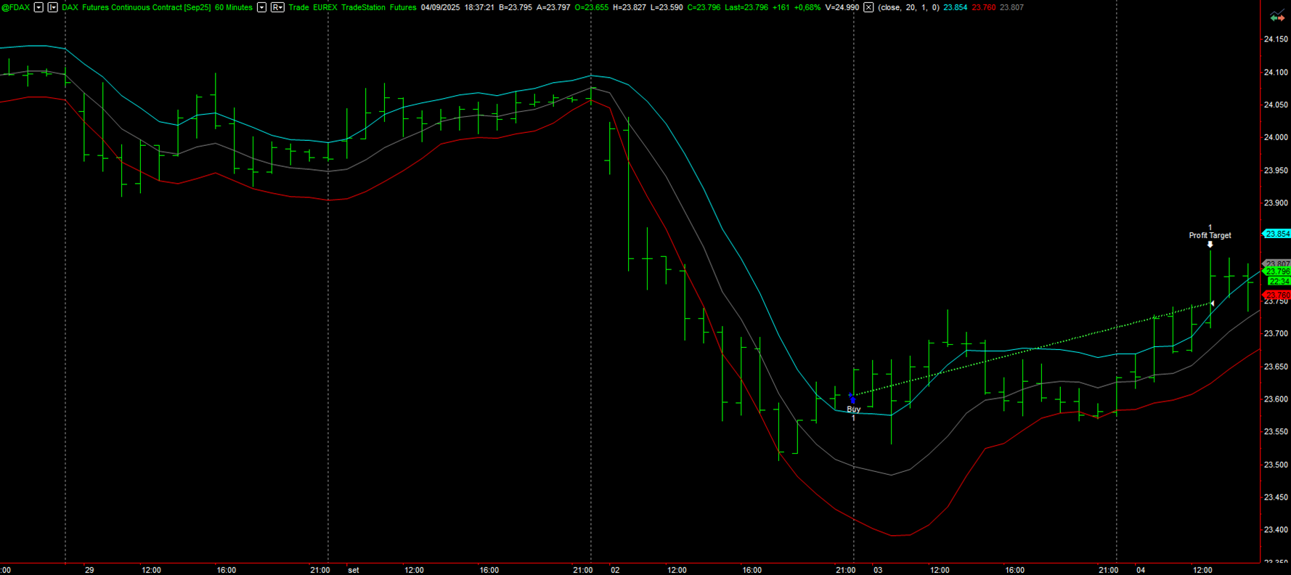1291x575 pixels.
Task: Select the red 23.760 price marker
Action: coord(1277,295)
